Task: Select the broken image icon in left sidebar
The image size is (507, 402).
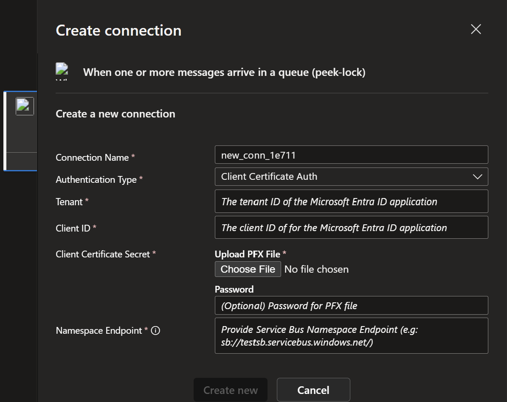Action: coord(25,106)
